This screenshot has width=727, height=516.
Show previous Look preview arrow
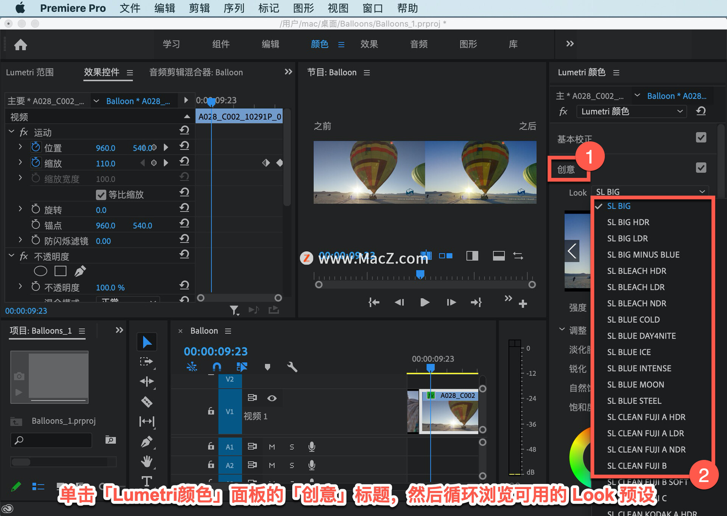(572, 251)
